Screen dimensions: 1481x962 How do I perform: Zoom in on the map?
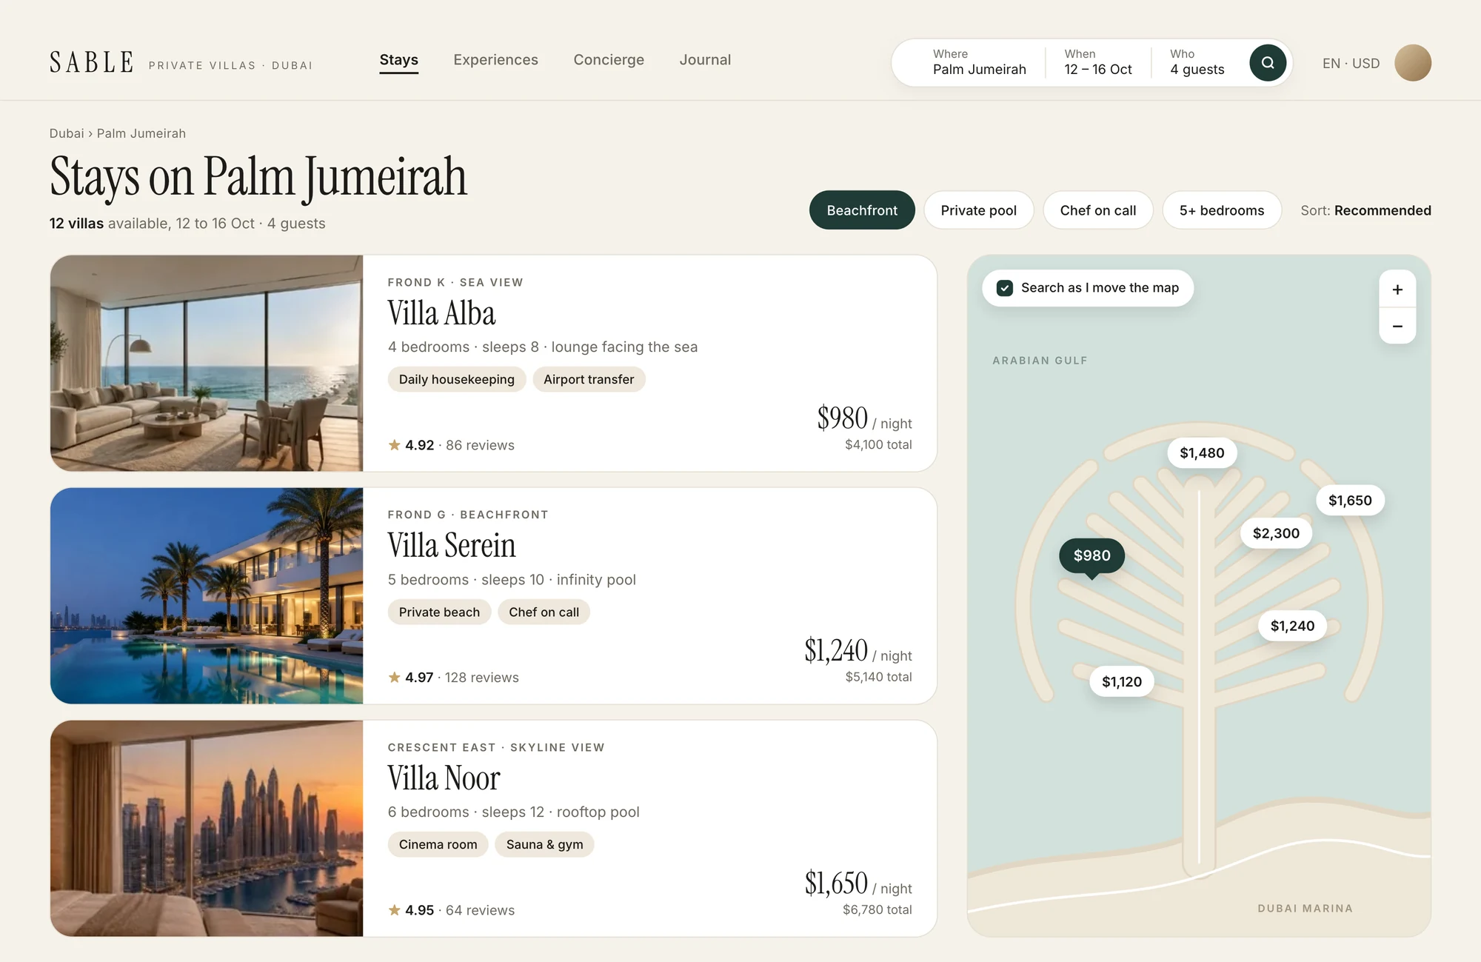pyautogui.click(x=1397, y=290)
